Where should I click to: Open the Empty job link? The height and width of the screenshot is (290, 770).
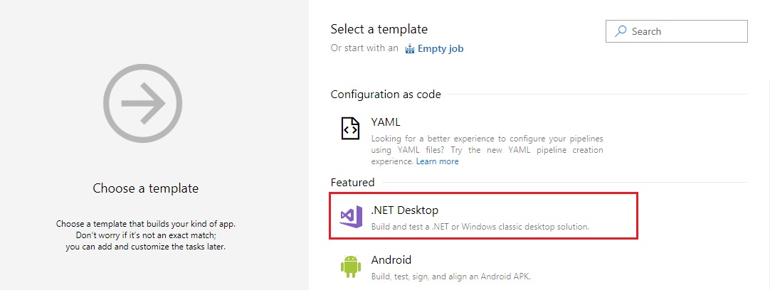click(x=441, y=48)
